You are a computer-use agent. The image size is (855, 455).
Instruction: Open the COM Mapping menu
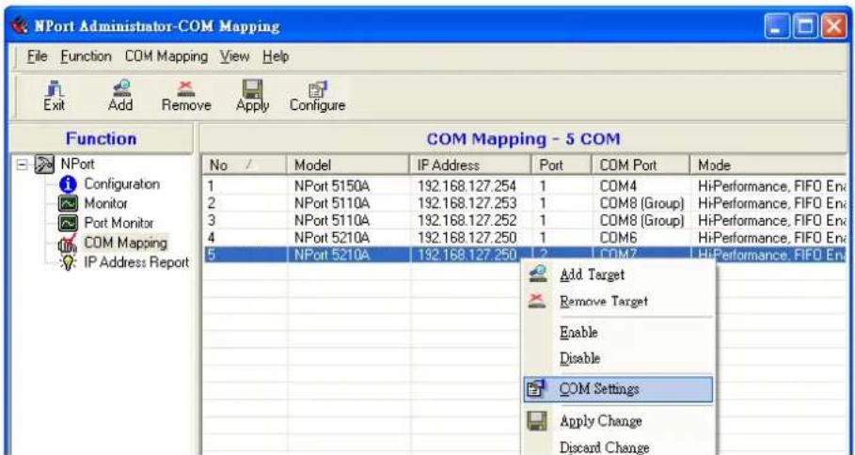coord(166,56)
